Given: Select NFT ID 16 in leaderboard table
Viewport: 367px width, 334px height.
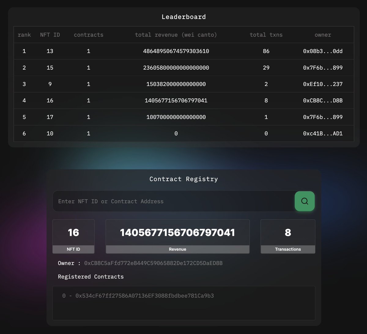Looking at the screenshot, I should [50, 101].
